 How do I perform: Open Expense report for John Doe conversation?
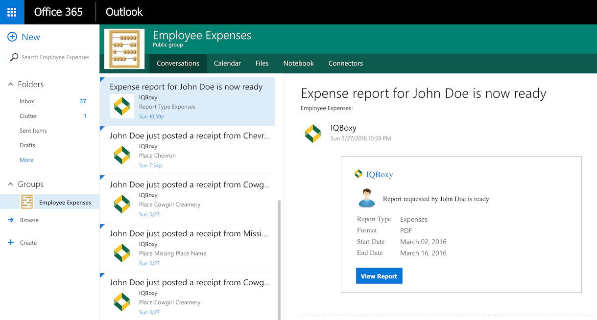187,101
